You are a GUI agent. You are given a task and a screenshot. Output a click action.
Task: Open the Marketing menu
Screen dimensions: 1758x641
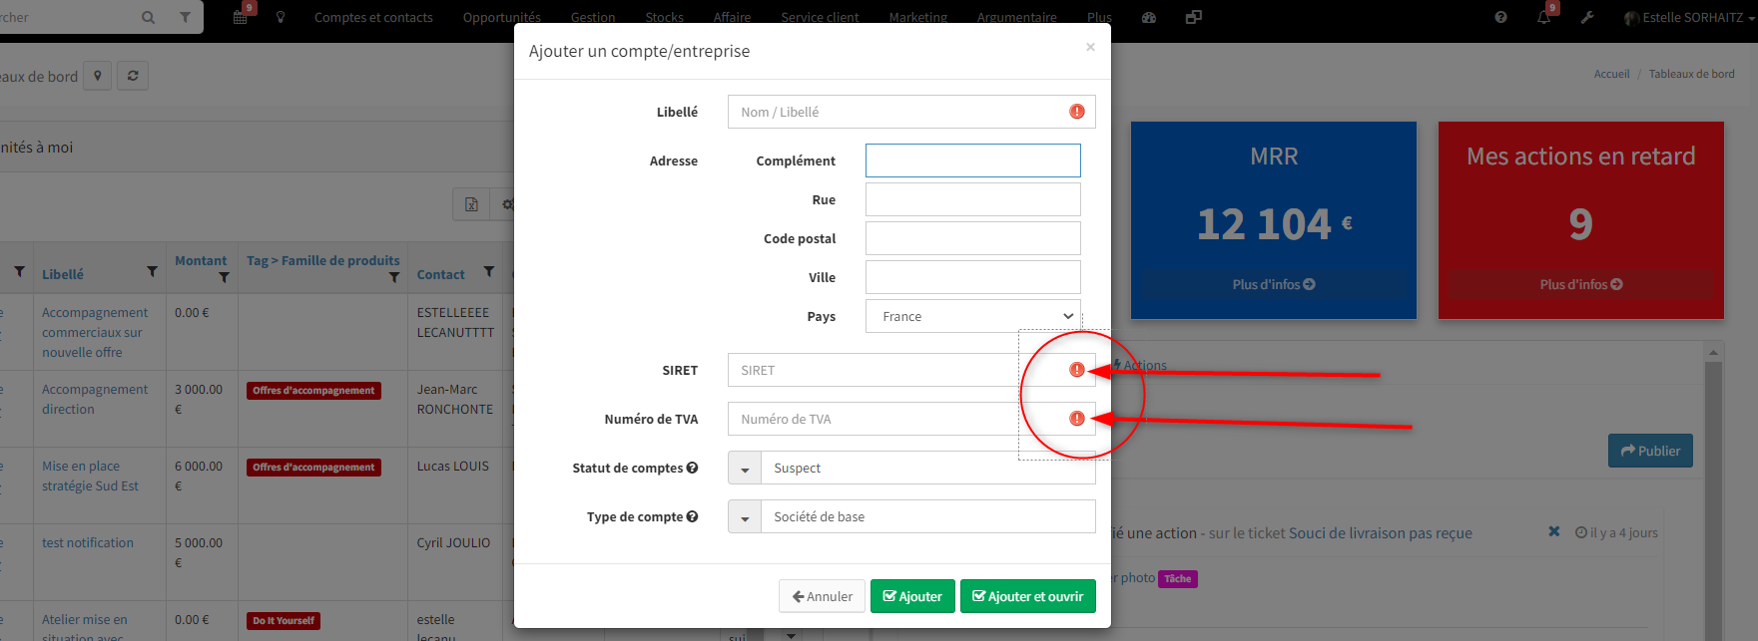(918, 17)
